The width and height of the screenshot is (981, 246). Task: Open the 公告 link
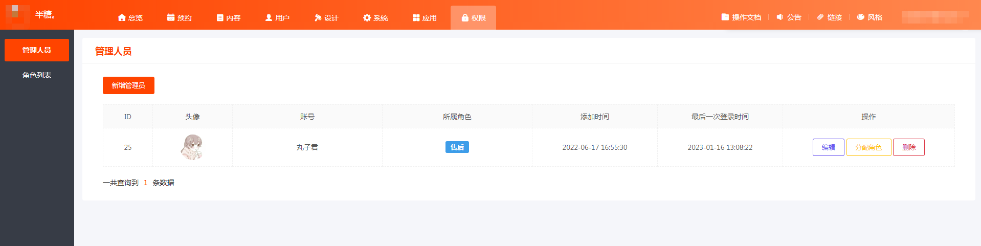click(x=789, y=17)
